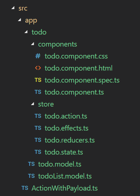Viewport: 140px width, 196px height.
Task: Open the todo.reducers.ts file
Action: click(70, 140)
